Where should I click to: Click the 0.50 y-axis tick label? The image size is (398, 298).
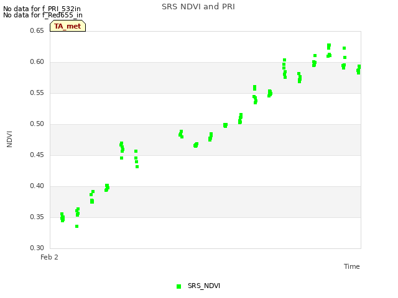[37, 124]
